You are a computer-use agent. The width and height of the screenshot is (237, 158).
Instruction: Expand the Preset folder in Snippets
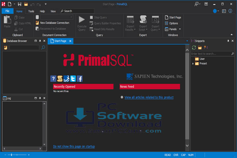point(193,64)
